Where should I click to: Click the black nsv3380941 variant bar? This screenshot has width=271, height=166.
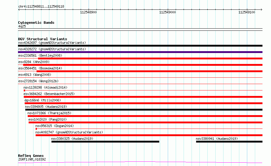click(229, 142)
